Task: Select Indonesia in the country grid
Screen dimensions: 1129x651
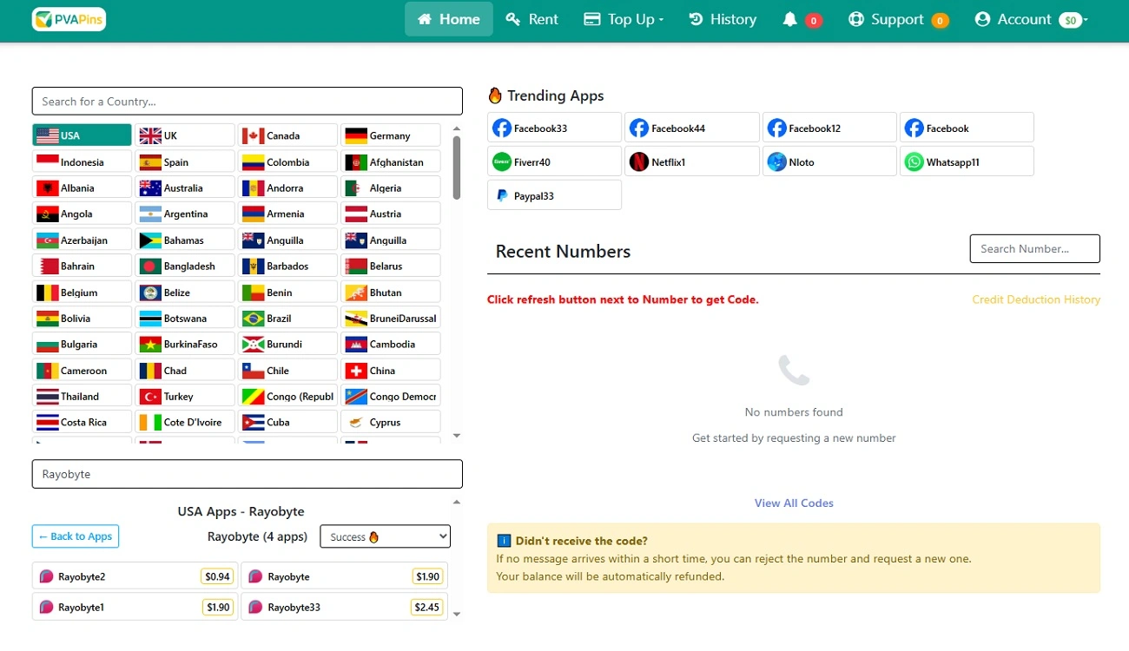Action: pos(83,162)
